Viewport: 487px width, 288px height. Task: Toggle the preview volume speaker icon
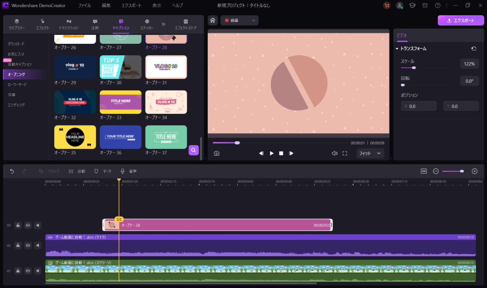click(334, 153)
